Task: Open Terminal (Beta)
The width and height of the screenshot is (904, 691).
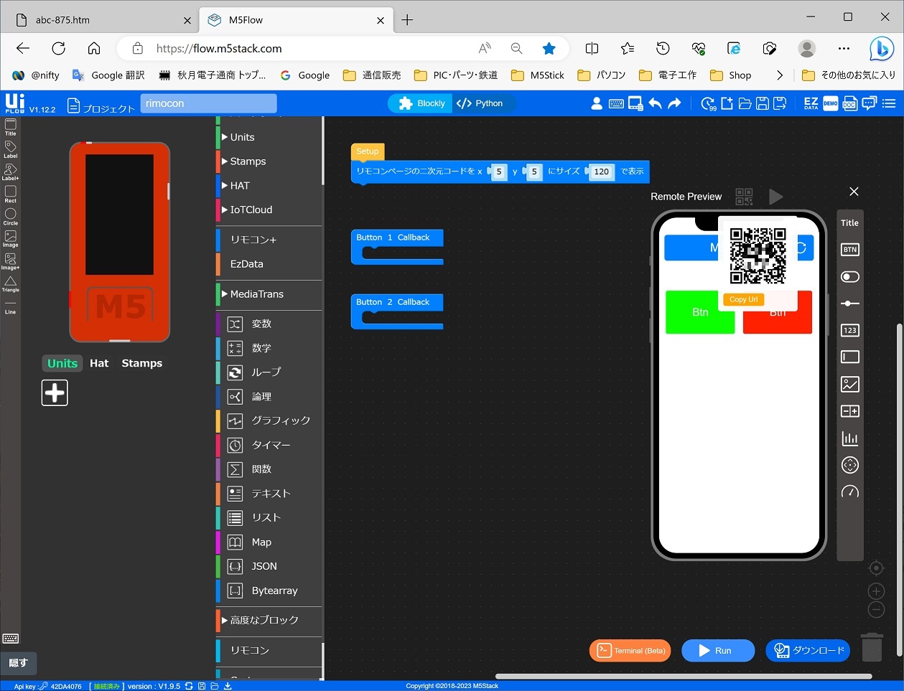Action: click(x=630, y=651)
